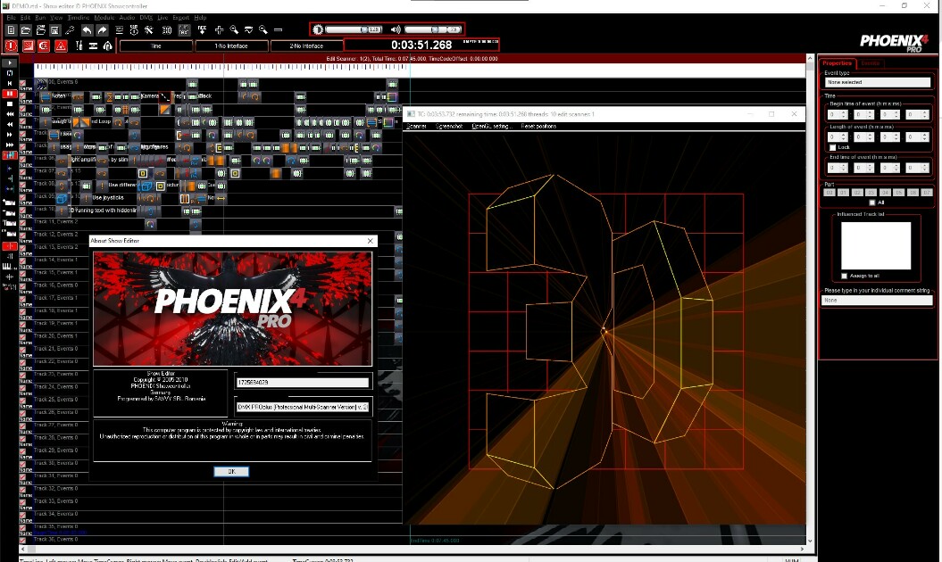942x562 pixels.
Task: Toggle Track 11 enable checkbox
Action: pyautogui.click(x=23, y=223)
